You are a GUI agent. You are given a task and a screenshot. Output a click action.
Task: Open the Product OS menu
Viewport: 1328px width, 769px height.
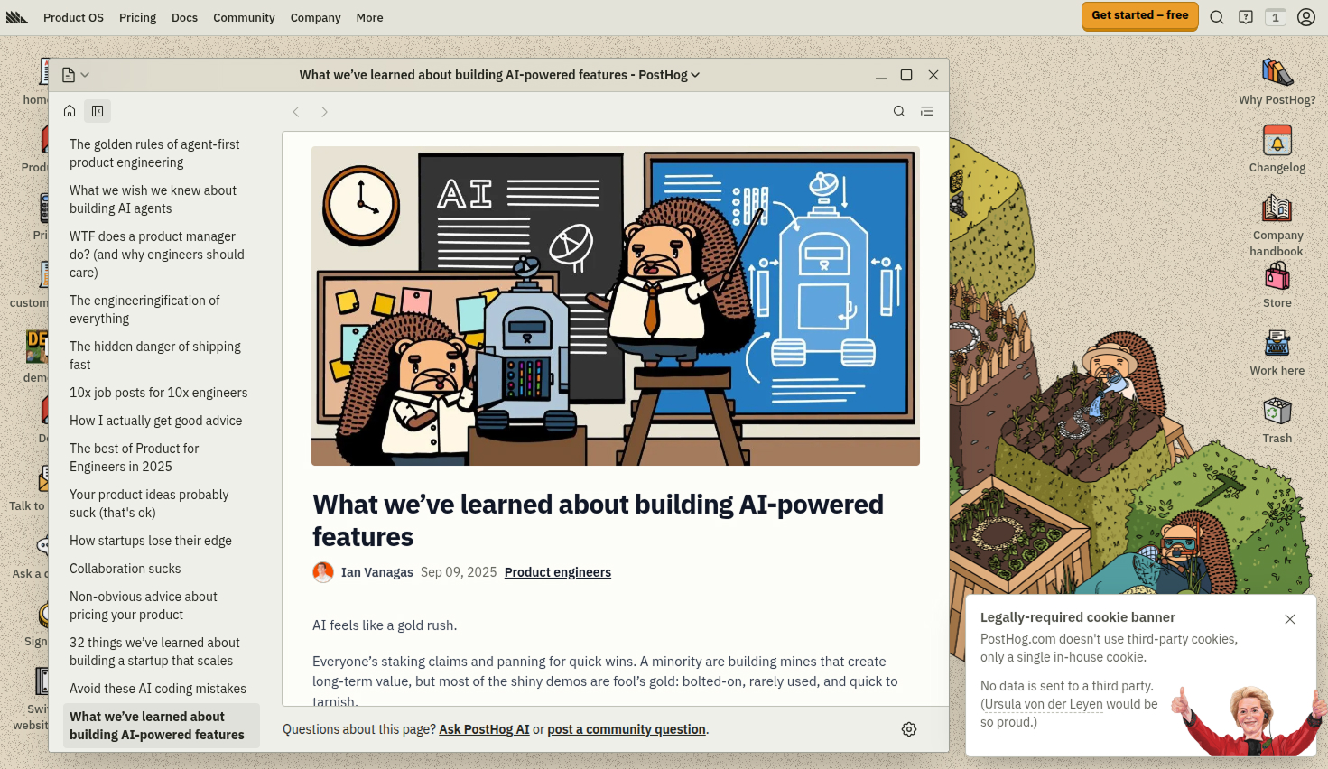tap(73, 17)
